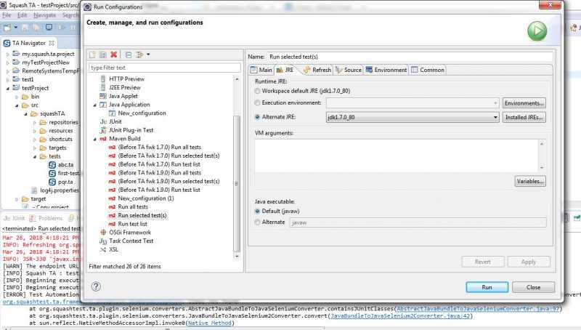The width and height of the screenshot is (581, 330).
Task: Choose the Execution environment radio option
Action: click(x=257, y=103)
